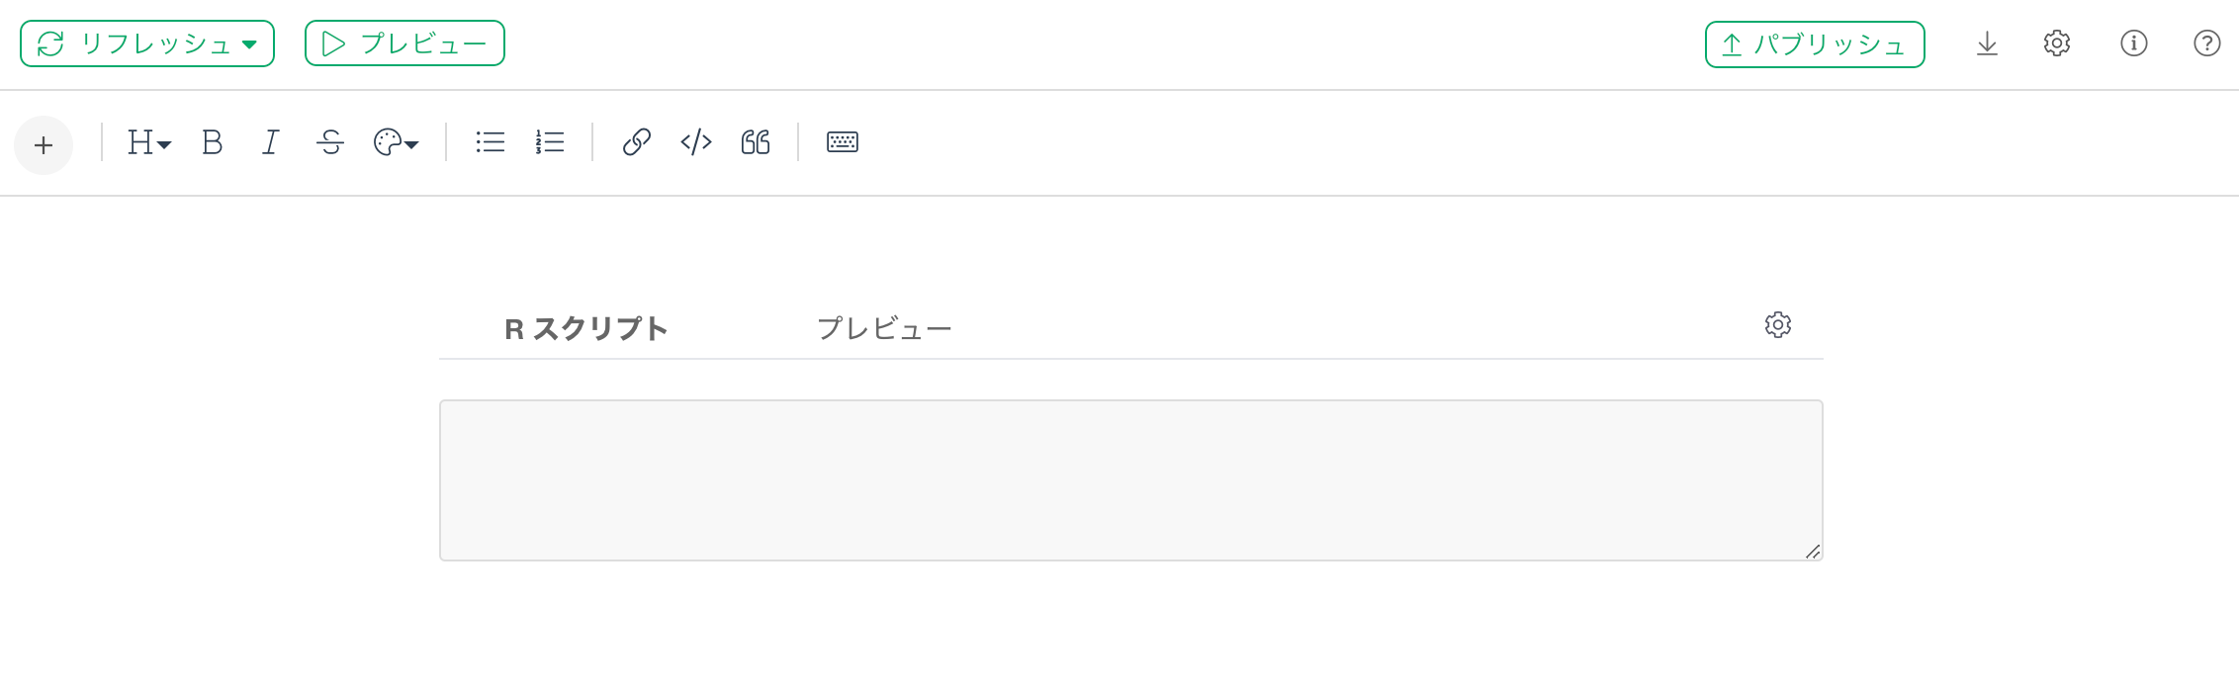The width and height of the screenshot is (2239, 689).
Task: Insert a bulleted list
Action: [x=490, y=142]
